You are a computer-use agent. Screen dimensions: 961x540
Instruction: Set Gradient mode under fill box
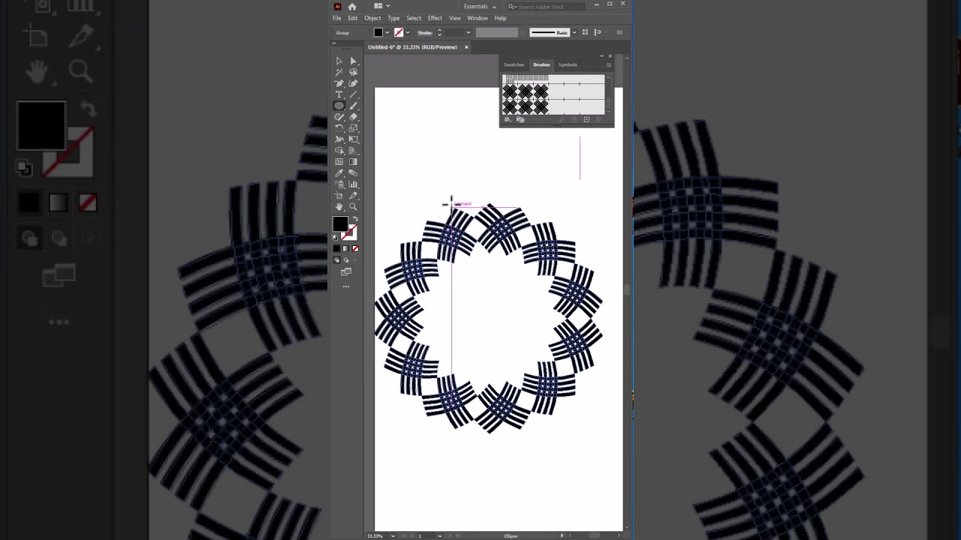[345, 249]
